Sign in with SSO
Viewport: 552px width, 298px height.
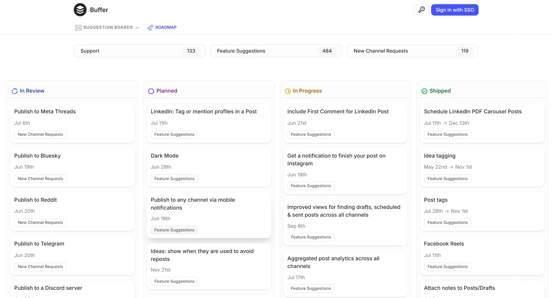pyautogui.click(x=455, y=10)
